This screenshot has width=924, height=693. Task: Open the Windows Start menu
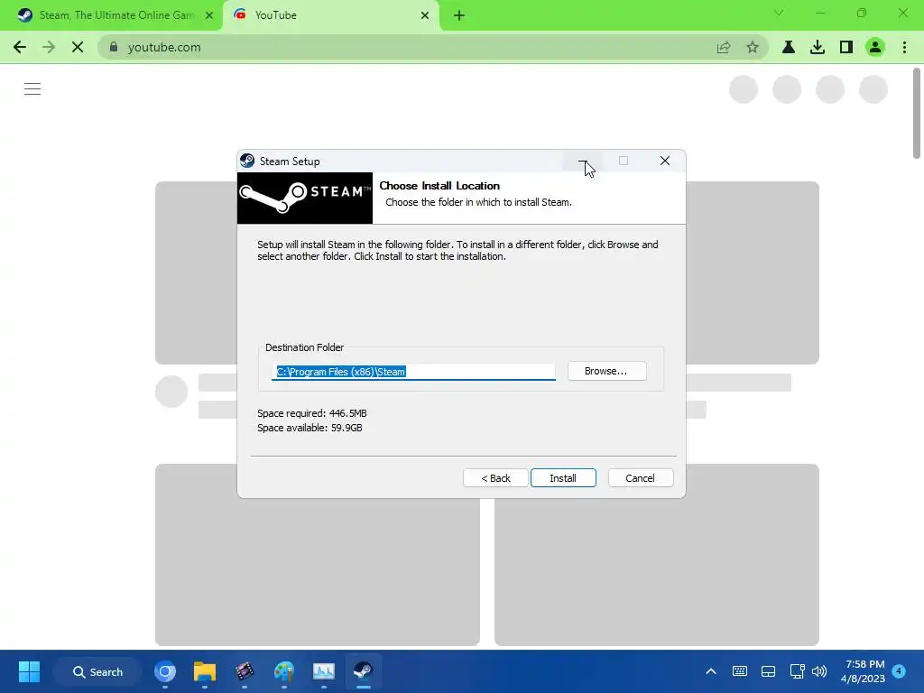tap(29, 671)
